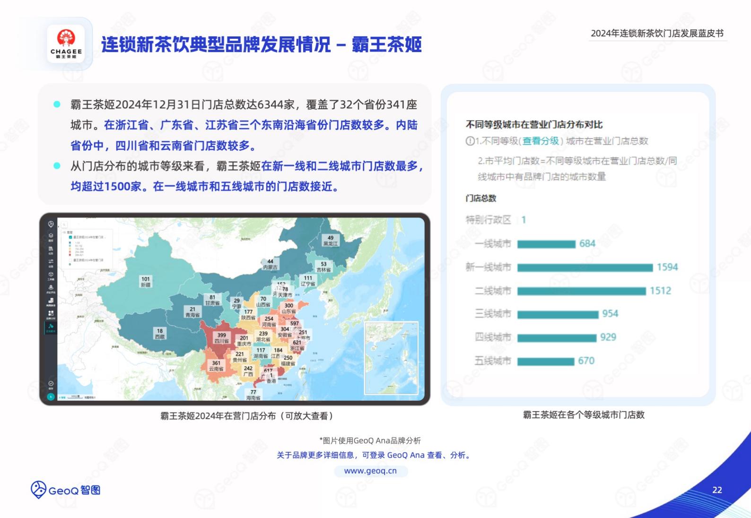
Task: Open the building chart icon in sidebar
Action: tap(51, 302)
